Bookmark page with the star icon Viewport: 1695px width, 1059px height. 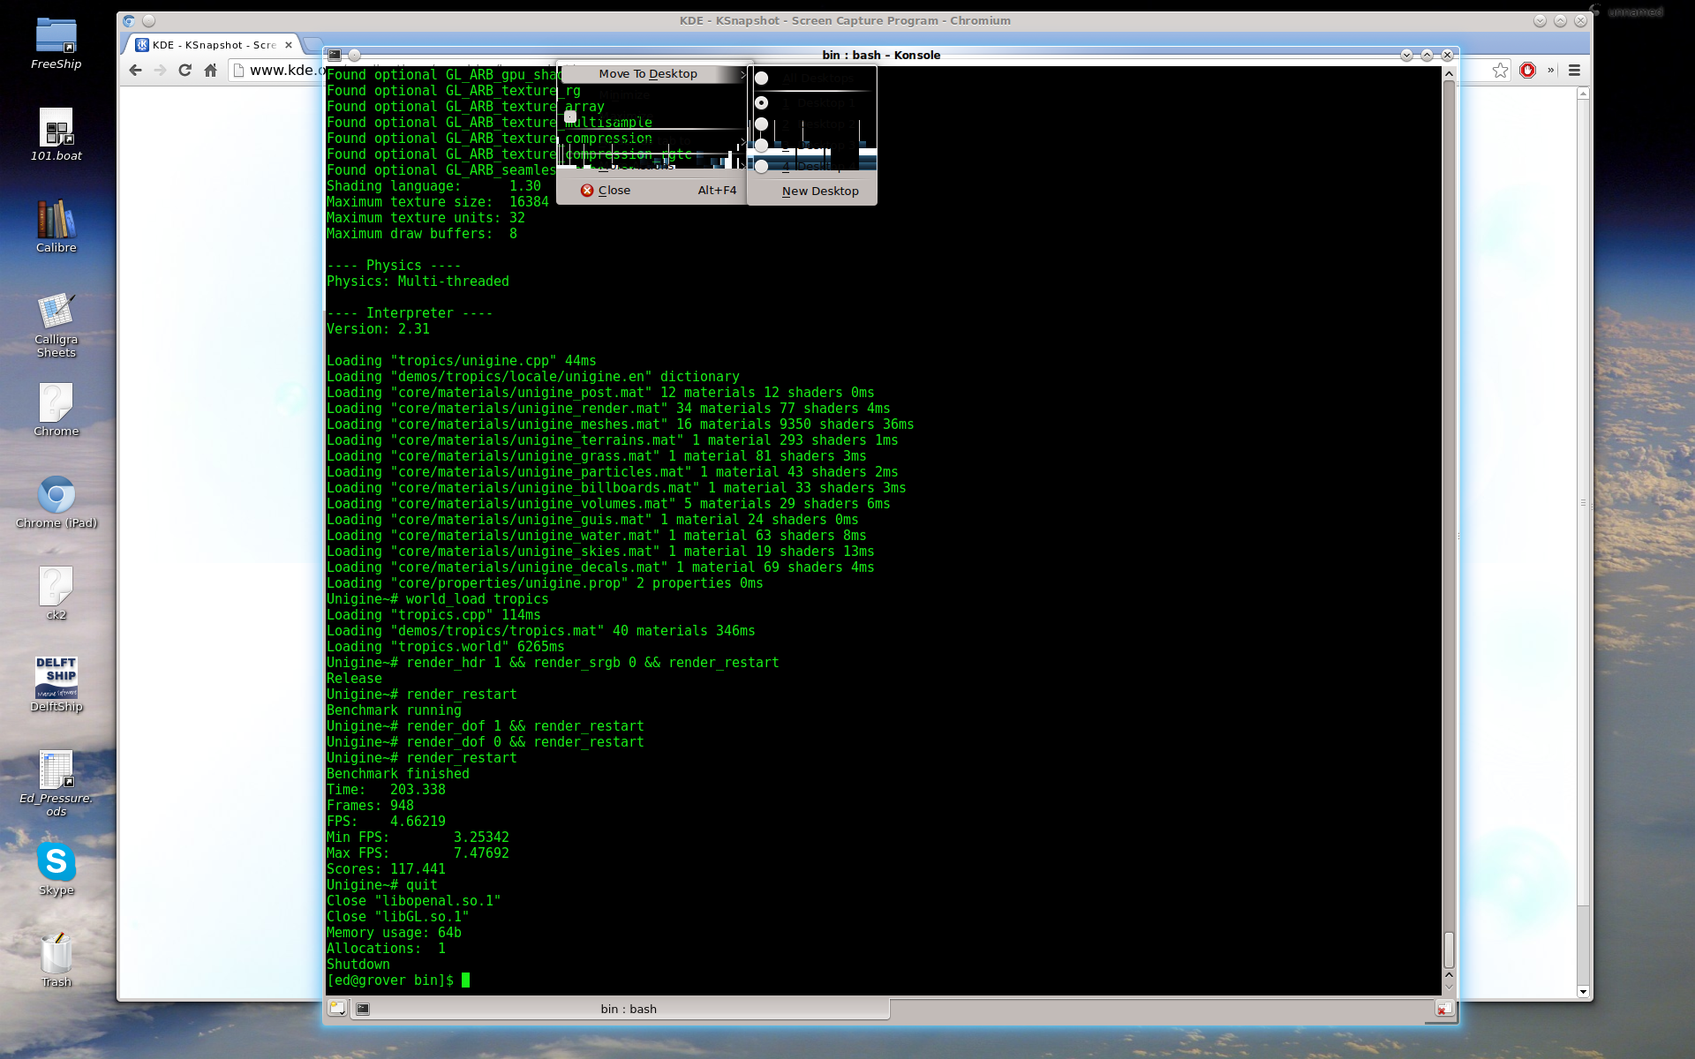[1500, 71]
